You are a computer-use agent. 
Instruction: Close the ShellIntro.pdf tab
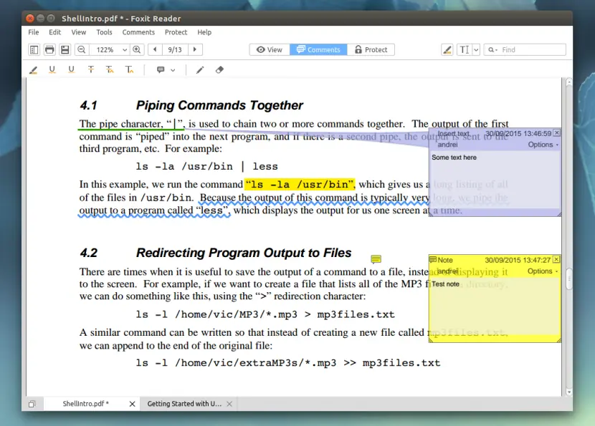[132, 404]
